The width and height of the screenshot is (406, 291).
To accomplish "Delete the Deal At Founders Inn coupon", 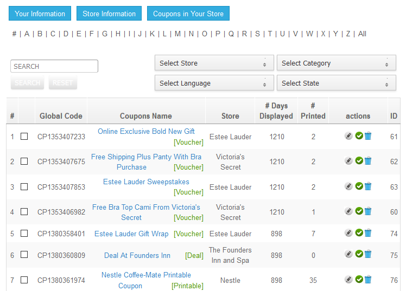I will (x=368, y=254).
